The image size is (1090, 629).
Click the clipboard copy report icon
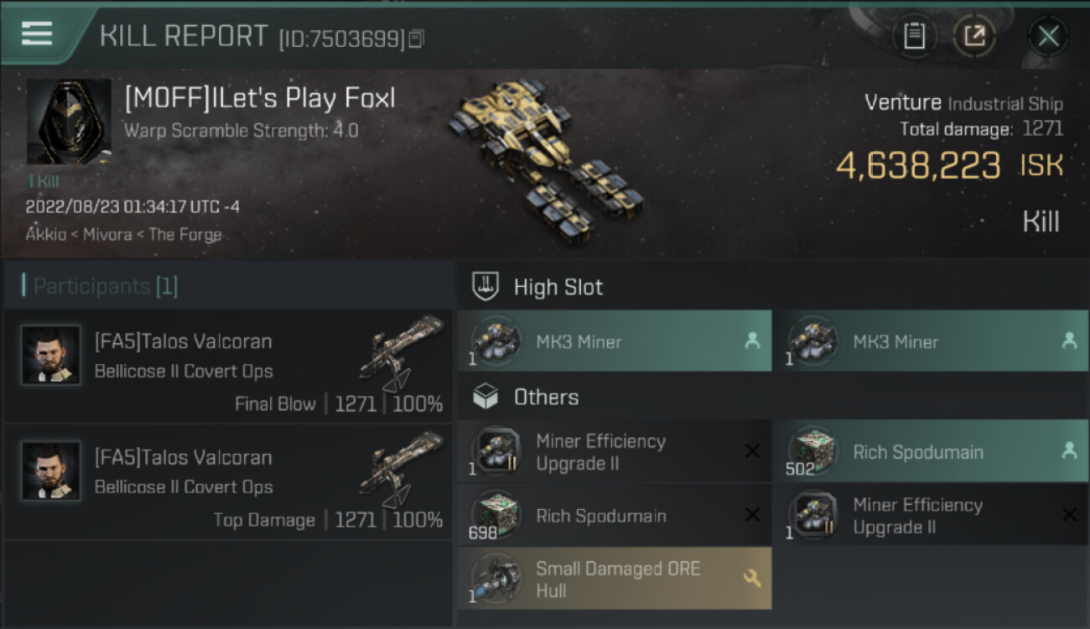[914, 36]
